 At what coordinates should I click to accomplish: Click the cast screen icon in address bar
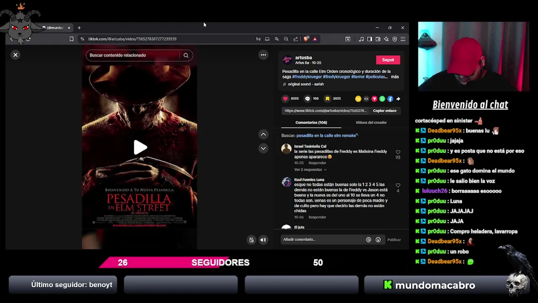tap(267, 39)
